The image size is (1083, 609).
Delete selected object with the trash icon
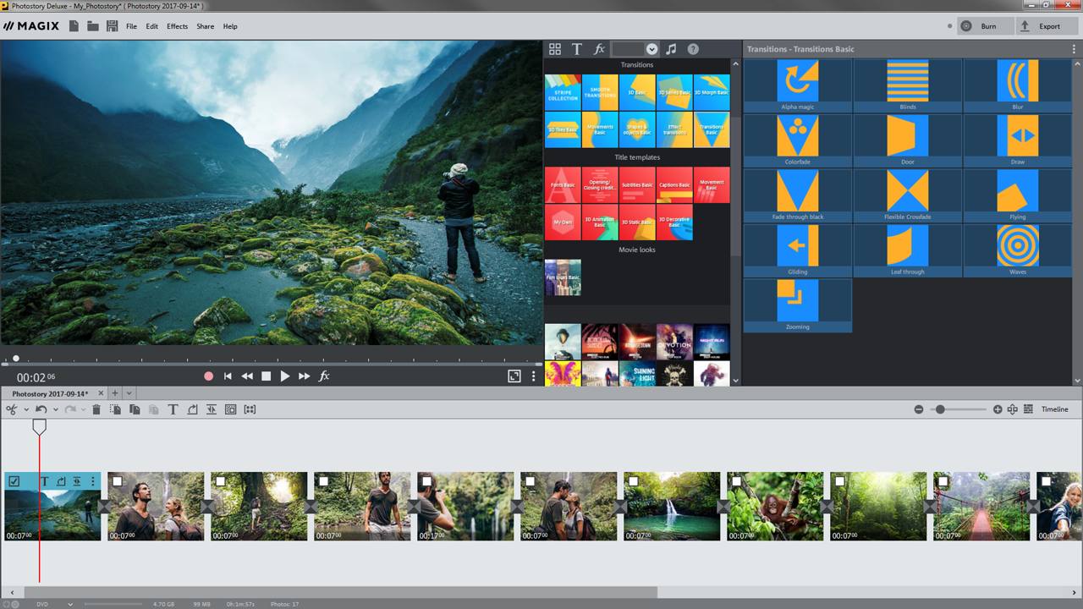(96, 409)
